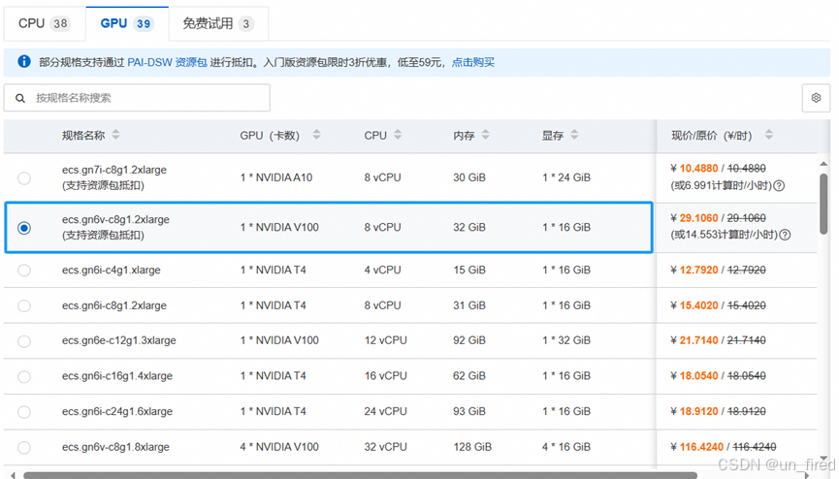Open the column settings gear icon
Viewport: 839px width, 479px height.
(x=816, y=98)
